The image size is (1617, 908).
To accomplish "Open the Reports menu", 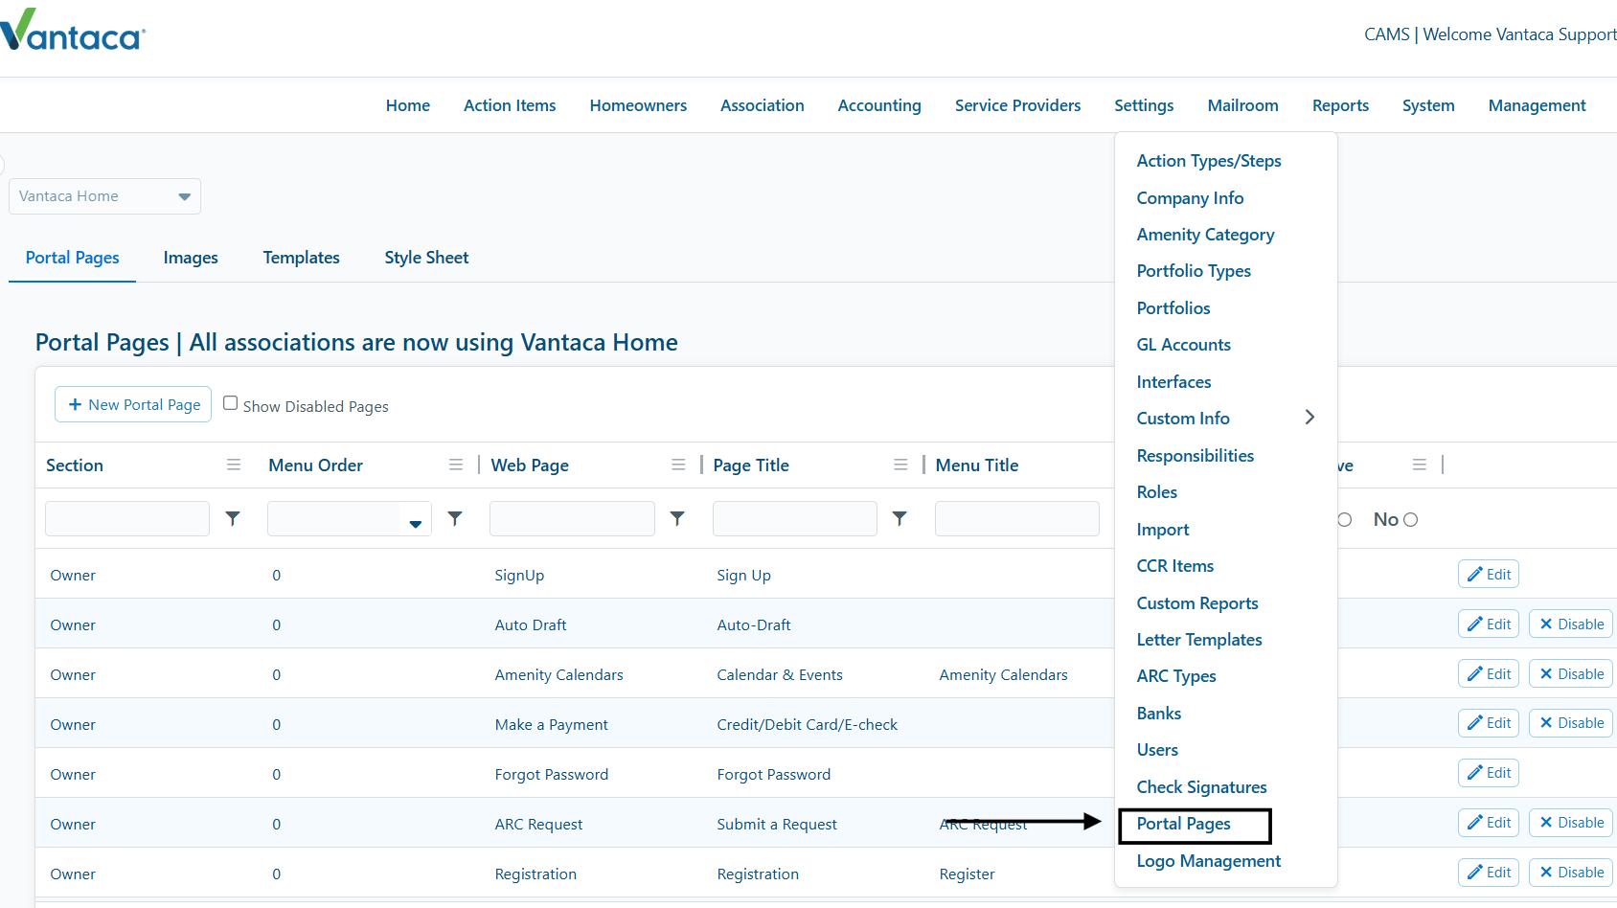I will click(x=1340, y=105).
